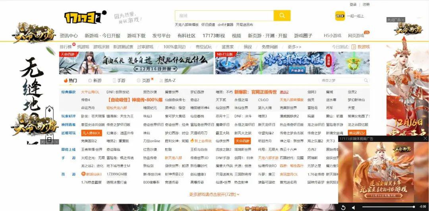Open the 发号平台 navigation item

pos(161,36)
